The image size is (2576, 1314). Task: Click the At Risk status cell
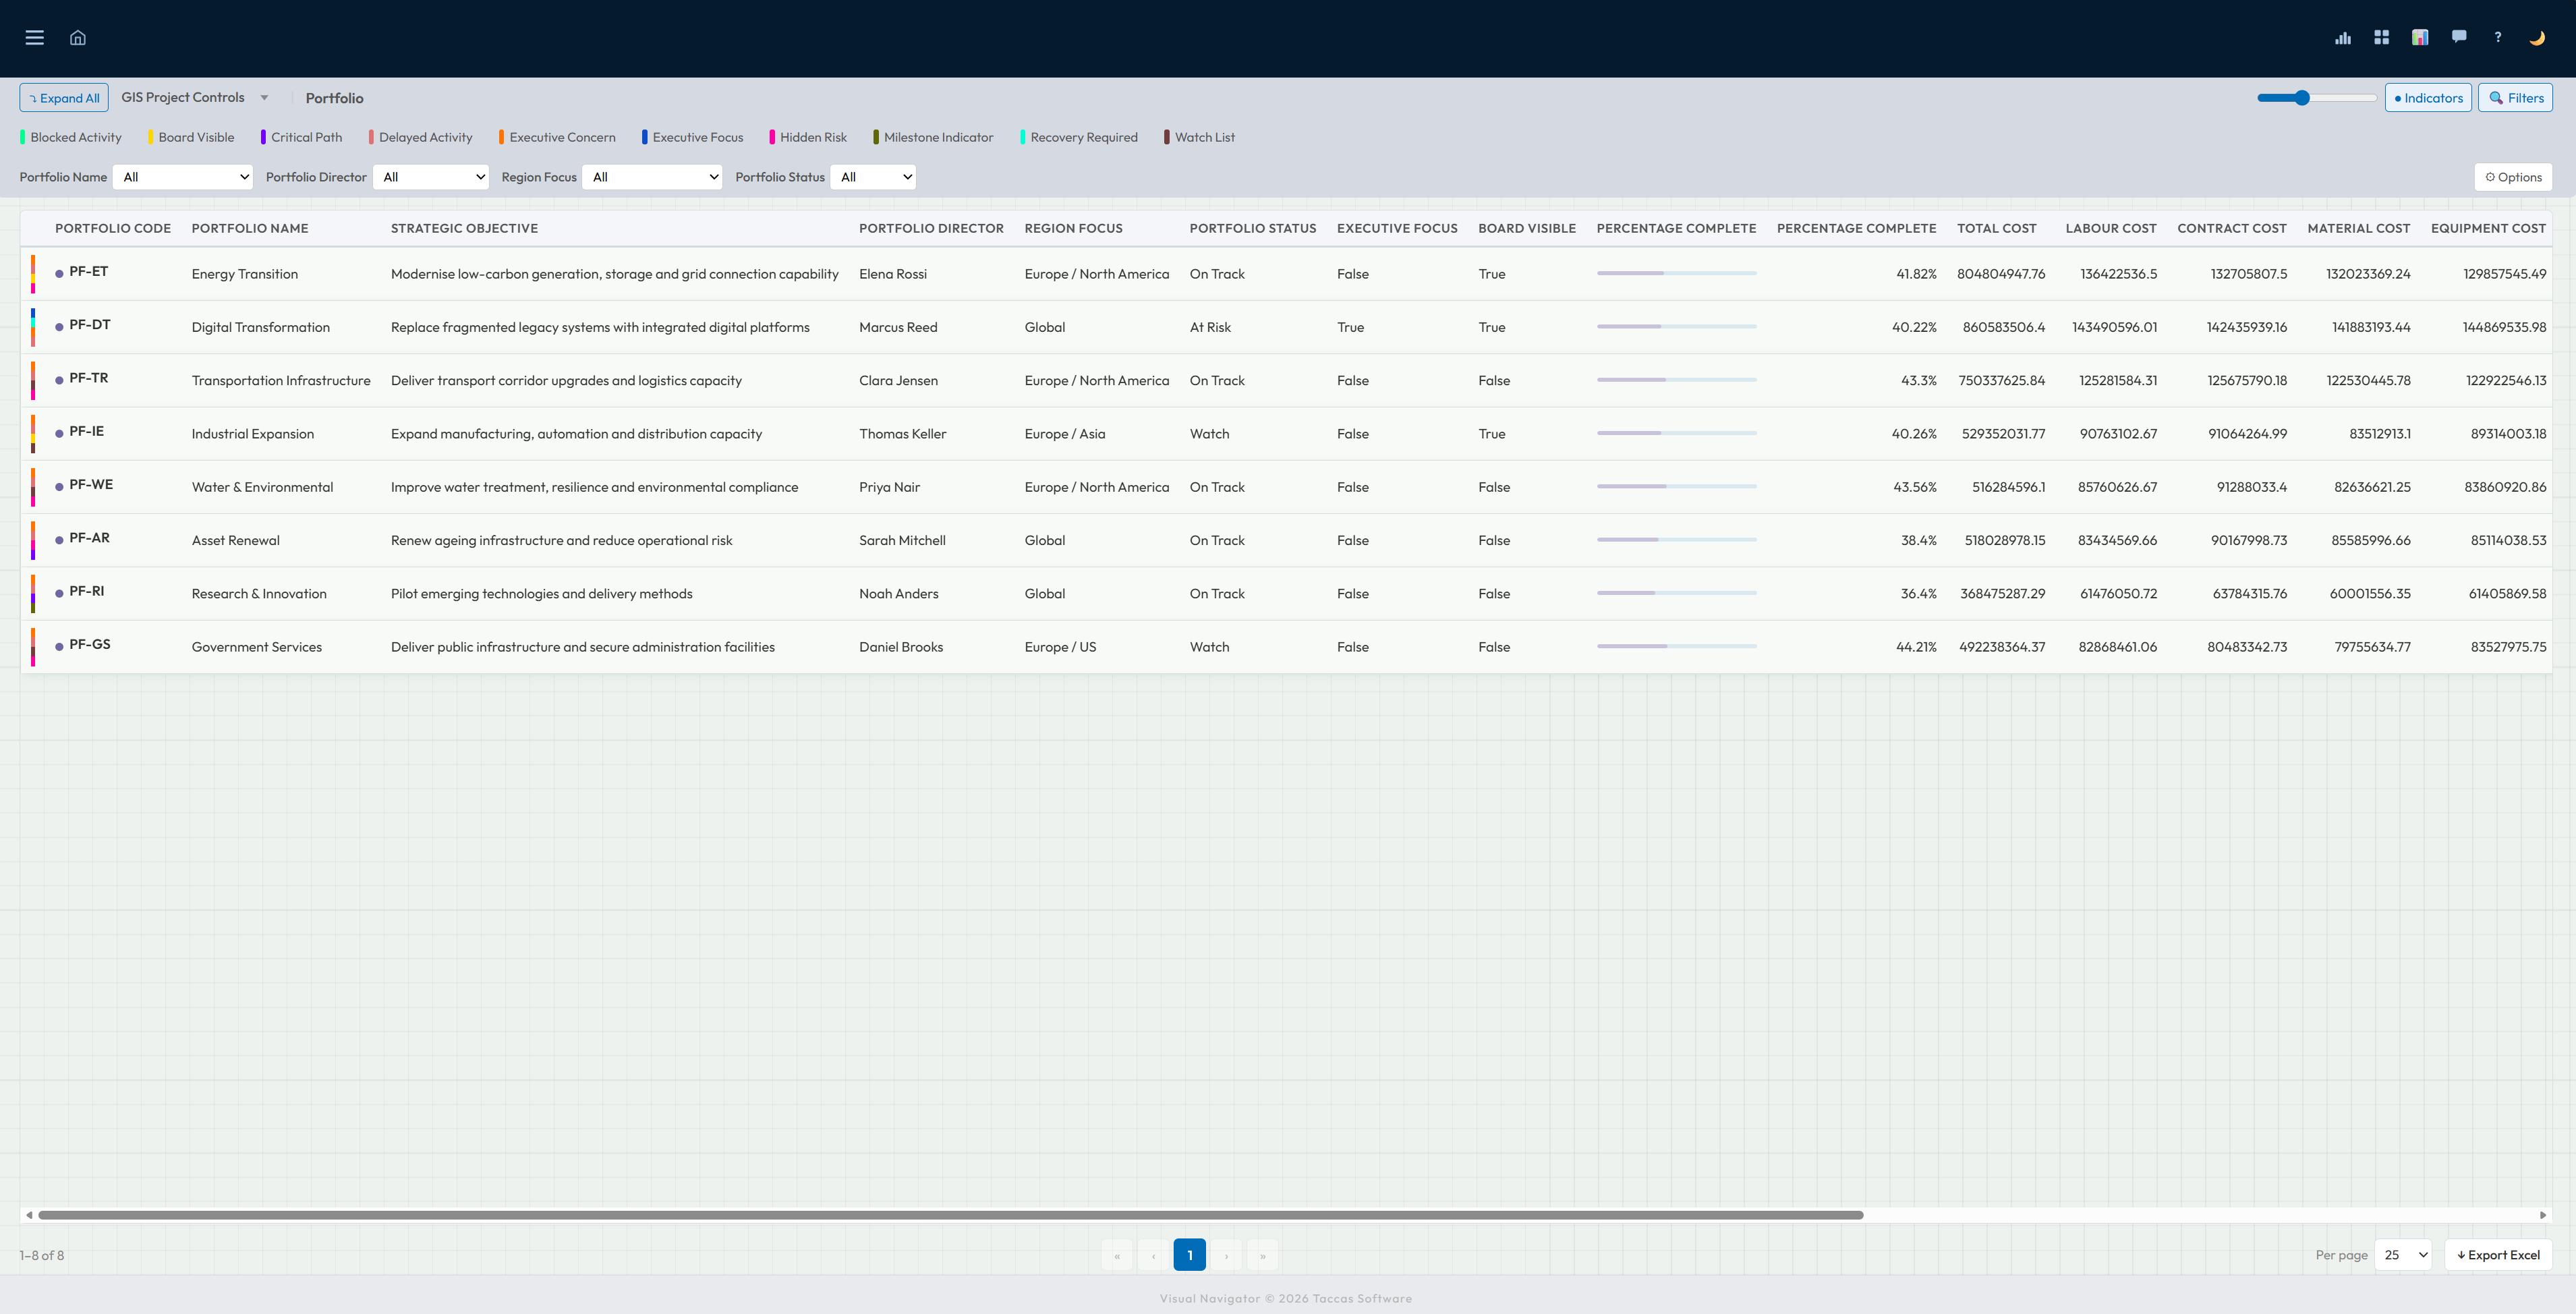click(x=1210, y=327)
